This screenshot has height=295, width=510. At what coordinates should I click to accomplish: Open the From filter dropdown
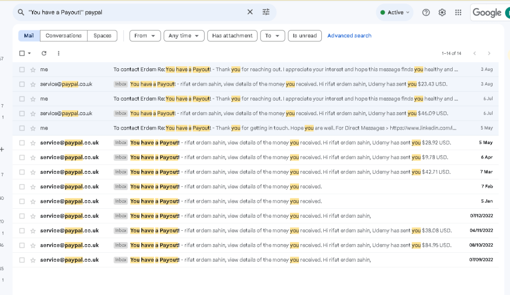pos(145,36)
